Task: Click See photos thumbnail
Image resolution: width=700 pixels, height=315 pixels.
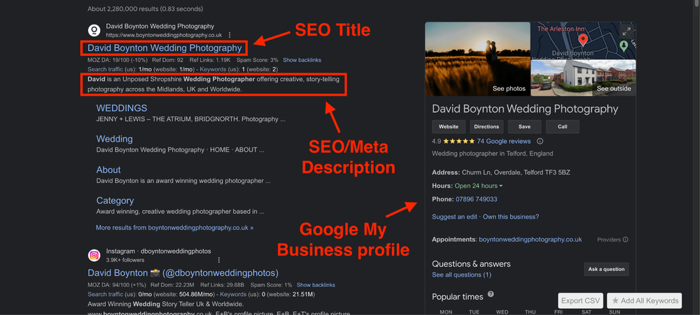Action: point(477,59)
